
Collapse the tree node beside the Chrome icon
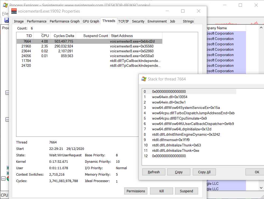tap(3, 179)
